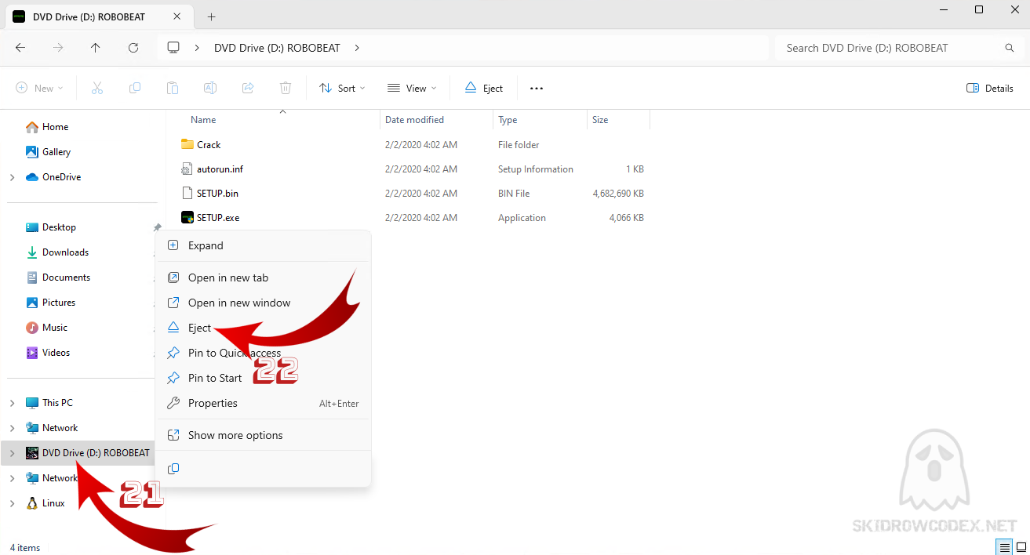Click the Share toolbar icon
1030x555 pixels.
coord(248,89)
